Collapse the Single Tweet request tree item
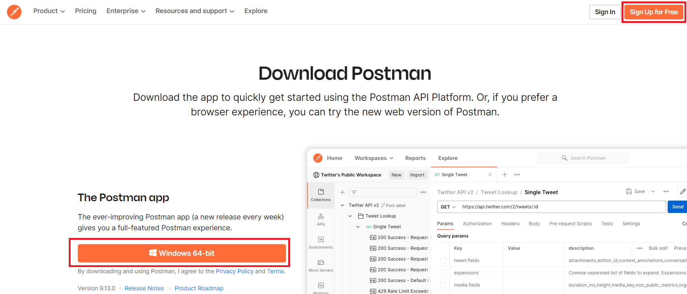The height and width of the screenshot is (294, 687). coord(358,227)
